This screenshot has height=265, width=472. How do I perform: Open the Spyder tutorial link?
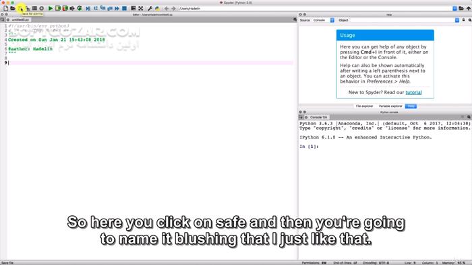coord(413,92)
